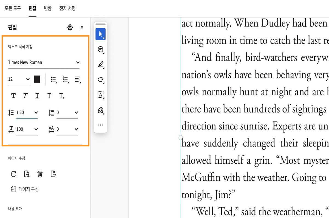329x218 pixels.
Task: Select the highlighter tool
Action: tap(100, 65)
